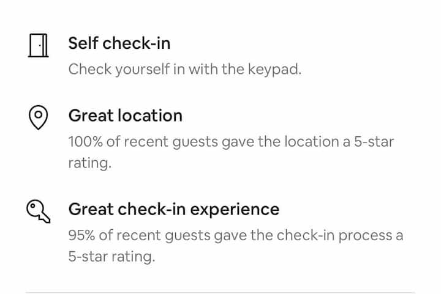This screenshot has height=294, width=441.
Task: Tap '5-star rating.' ending the check-in description
Action: click(111, 257)
